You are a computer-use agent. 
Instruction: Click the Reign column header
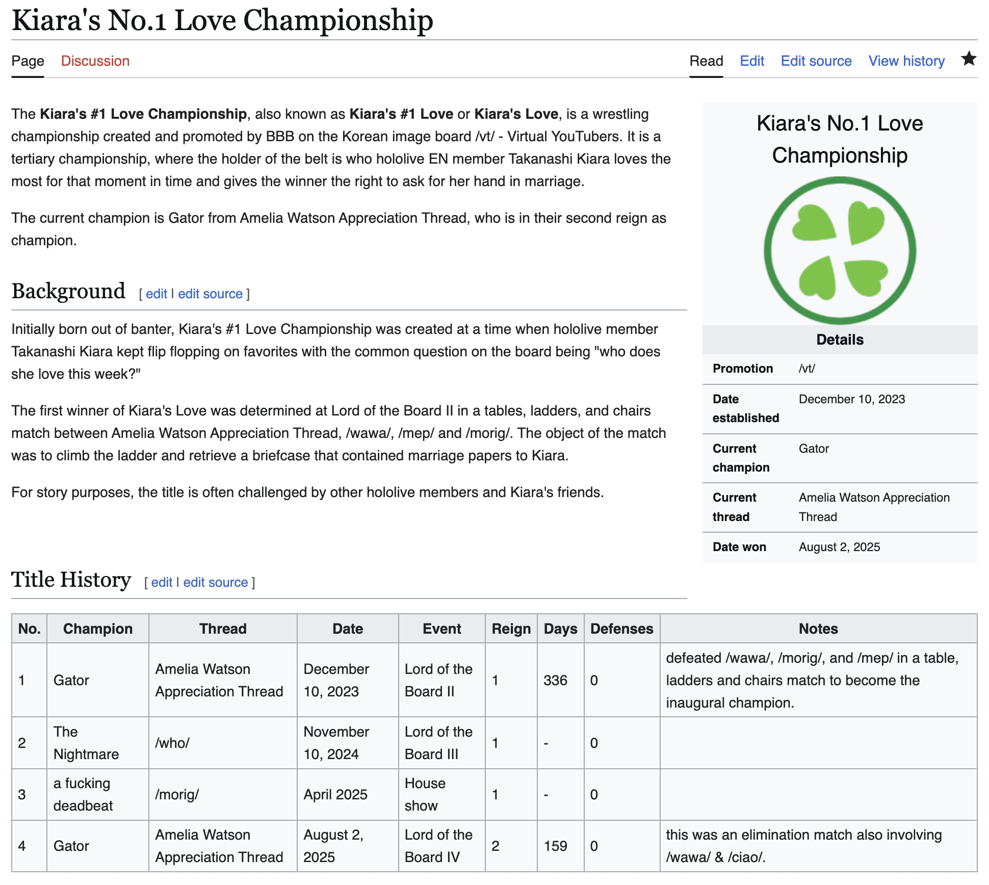click(x=511, y=629)
